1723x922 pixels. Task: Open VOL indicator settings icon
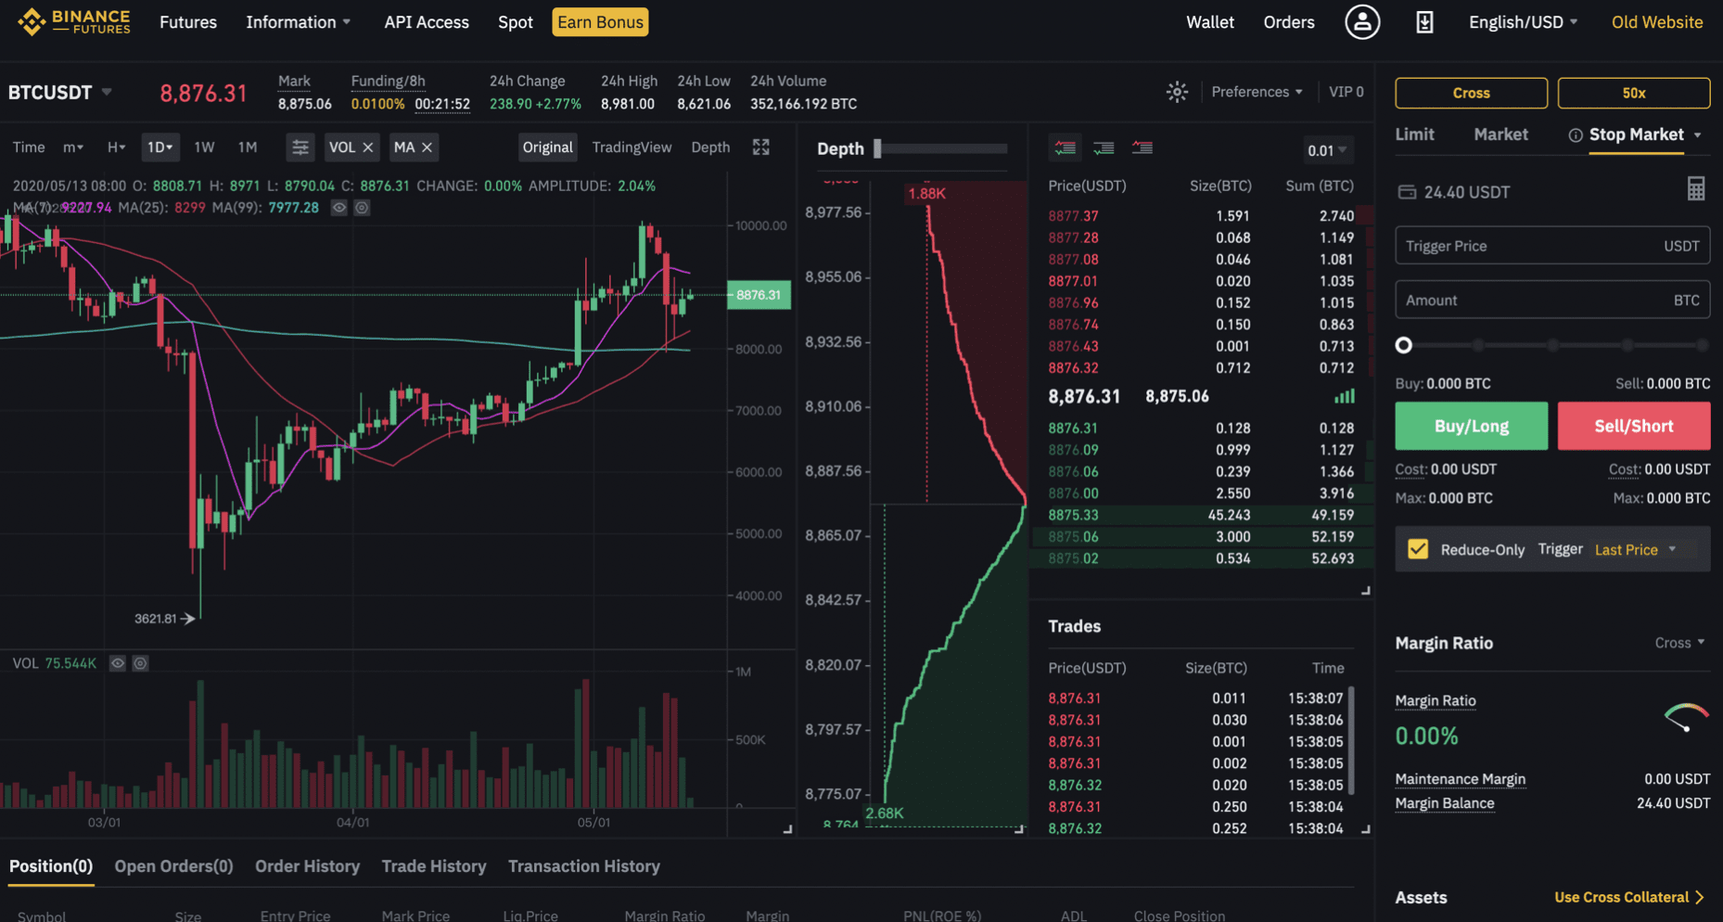tap(140, 663)
